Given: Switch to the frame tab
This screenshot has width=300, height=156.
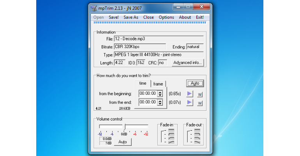Looking at the screenshot, I should (x=158, y=84).
